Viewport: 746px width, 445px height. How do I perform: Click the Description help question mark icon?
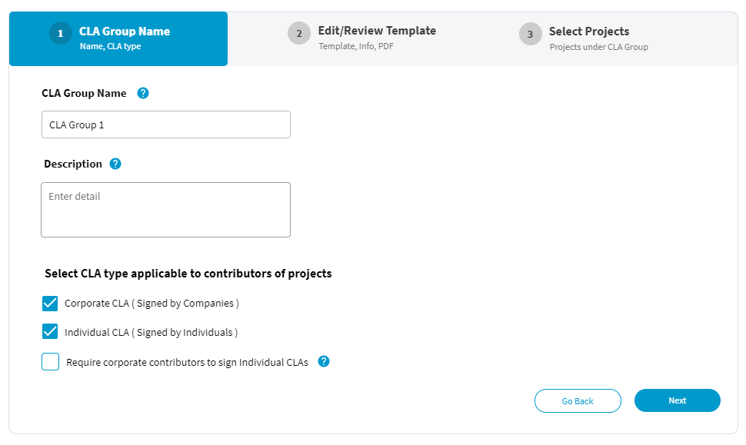(x=115, y=164)
